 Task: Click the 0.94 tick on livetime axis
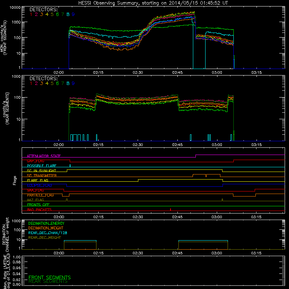click(x=17, y=274)
